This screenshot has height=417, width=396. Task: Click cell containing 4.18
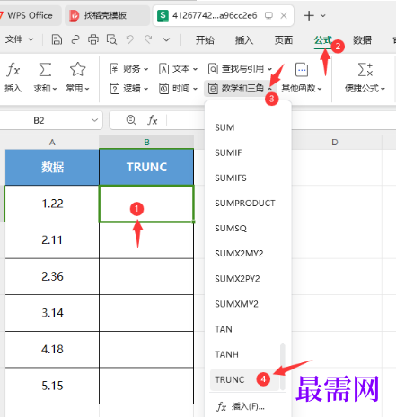[x=52, y=350]
